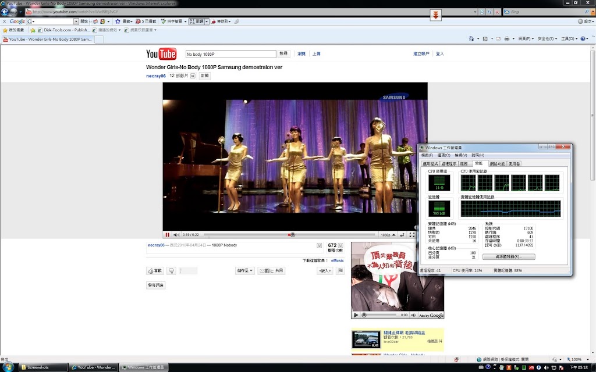Image resolution: width=596 pixels, height=372 pixels.
Task: Open the Task Manager View (V) menu
Action: [x=461, y=155]
